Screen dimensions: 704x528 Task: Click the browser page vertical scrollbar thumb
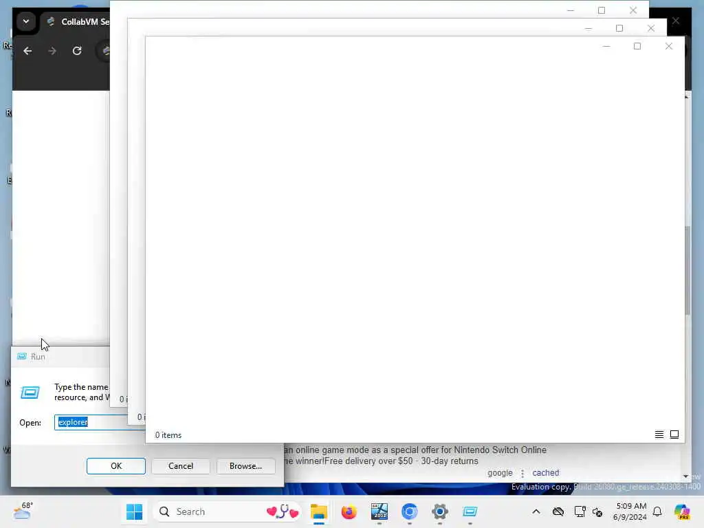(x=687, y=270)
